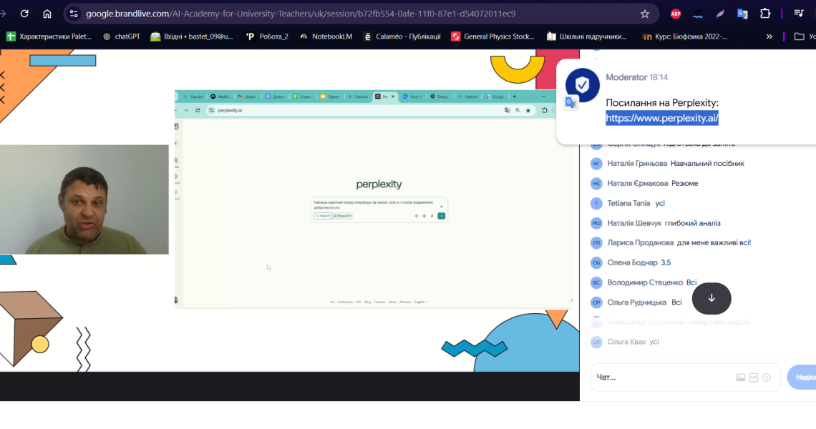Bookmark this page with the star icon
This screenshot has height=429, width=816.
pos(645,14)
